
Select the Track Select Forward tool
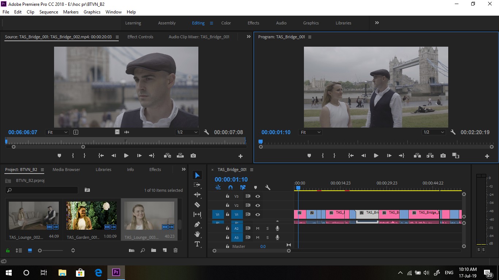(197, 185)
